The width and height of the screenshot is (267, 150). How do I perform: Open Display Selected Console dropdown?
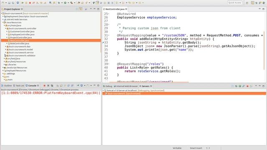pyautogui.click(x=85, y=85)
